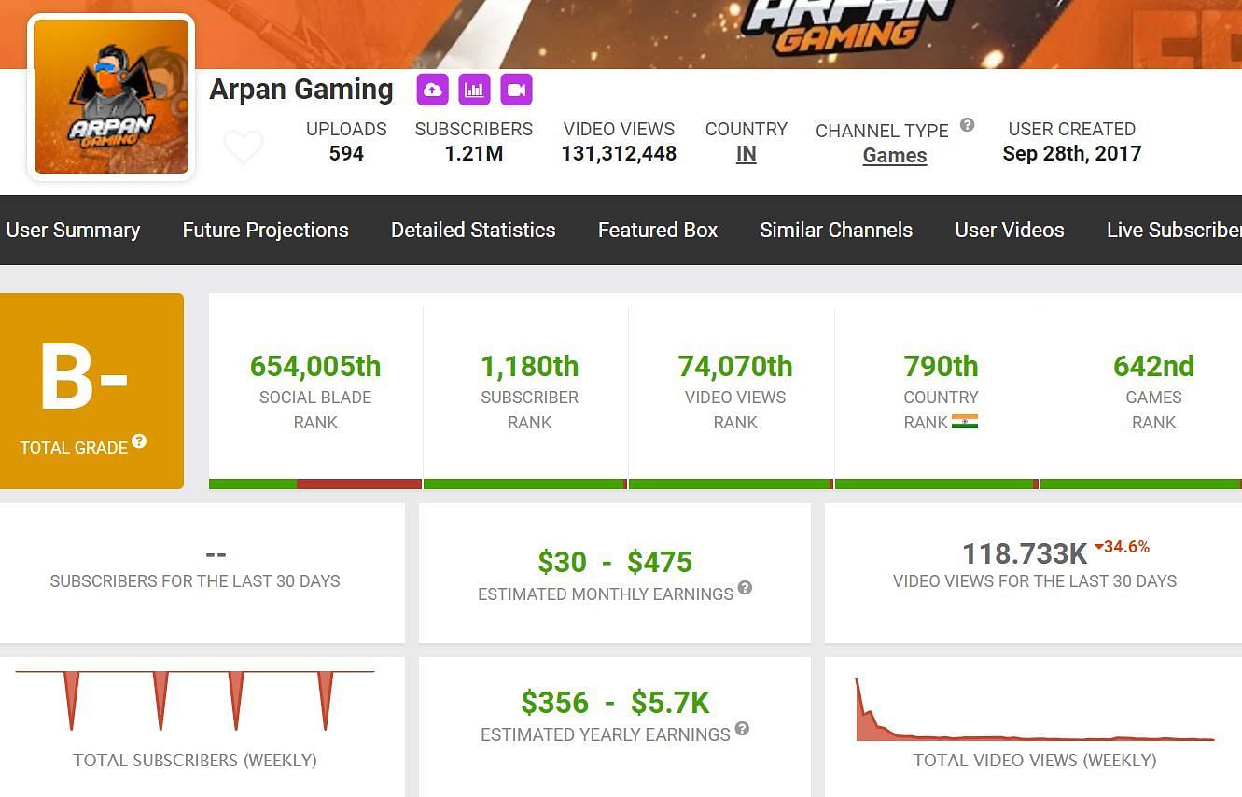
Task: Click the video views rank progress bar
Action: click(x=731, y=484)
